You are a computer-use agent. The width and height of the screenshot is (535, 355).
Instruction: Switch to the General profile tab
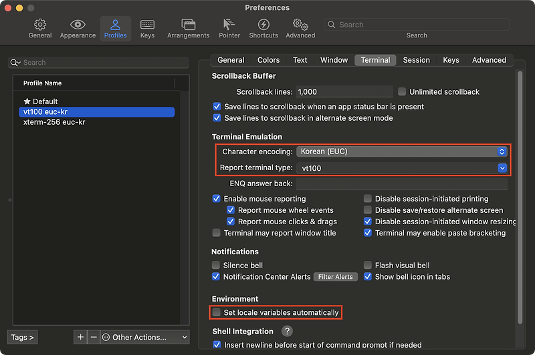point(231,60)
